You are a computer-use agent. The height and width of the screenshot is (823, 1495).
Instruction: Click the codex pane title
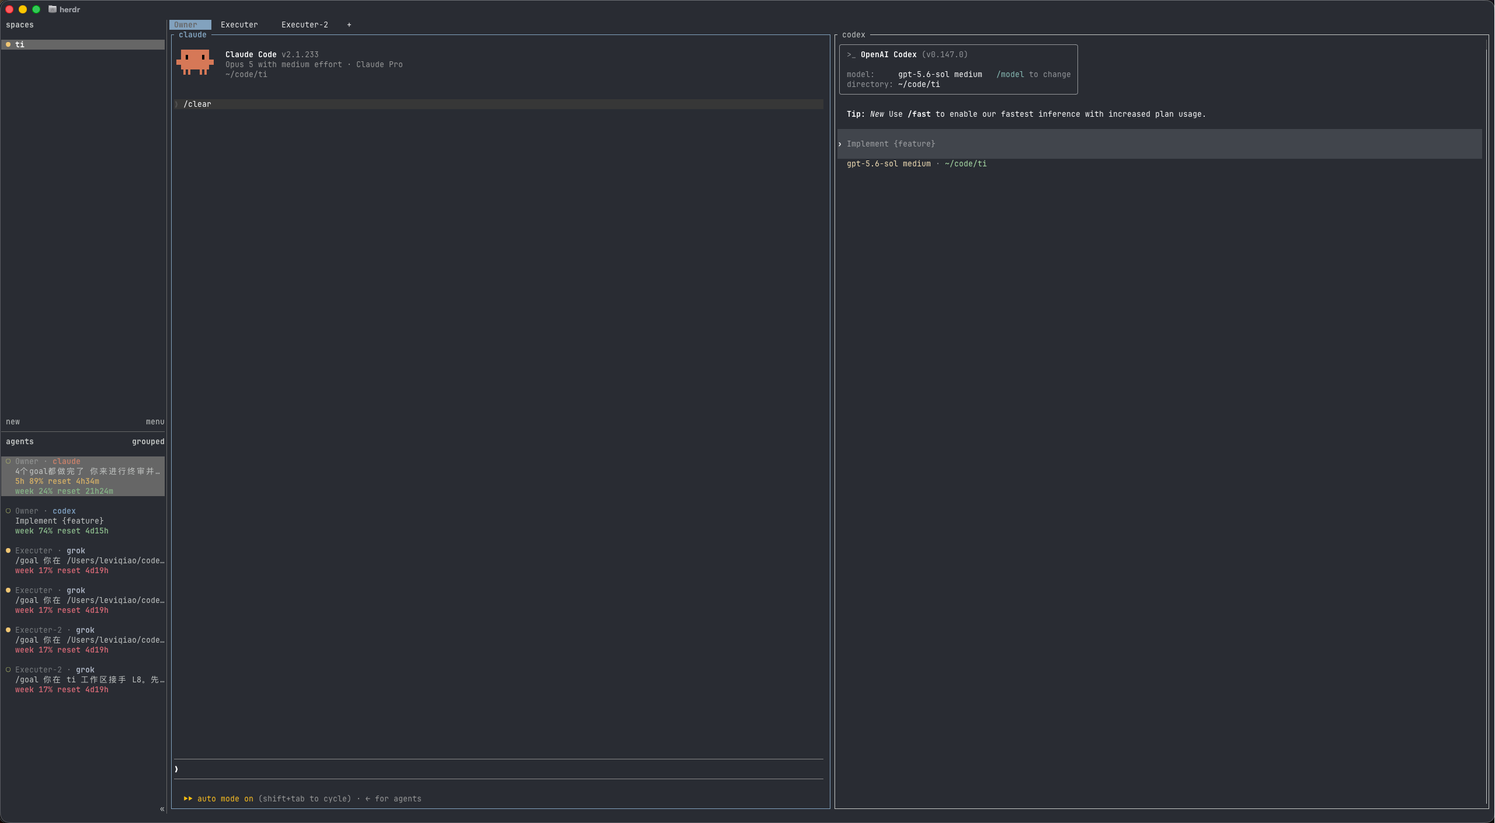click(853, 35)
